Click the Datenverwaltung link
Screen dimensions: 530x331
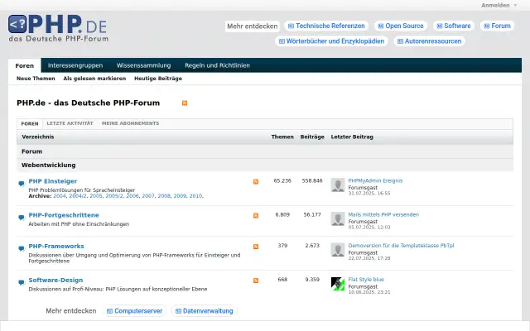205,311
